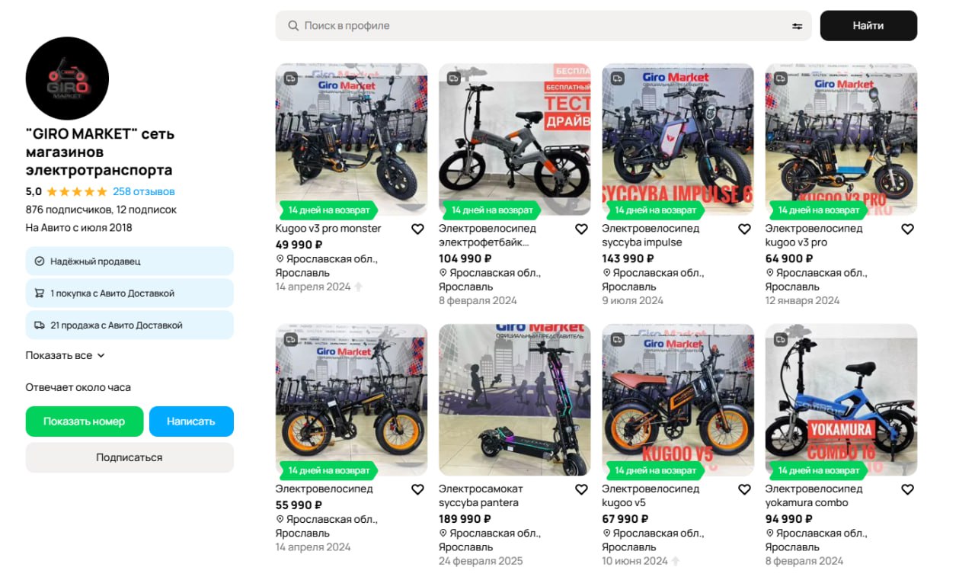The image size is (975, 577).
Task: Focus the Поиск в профиле search field
Action: click(533, 26)
